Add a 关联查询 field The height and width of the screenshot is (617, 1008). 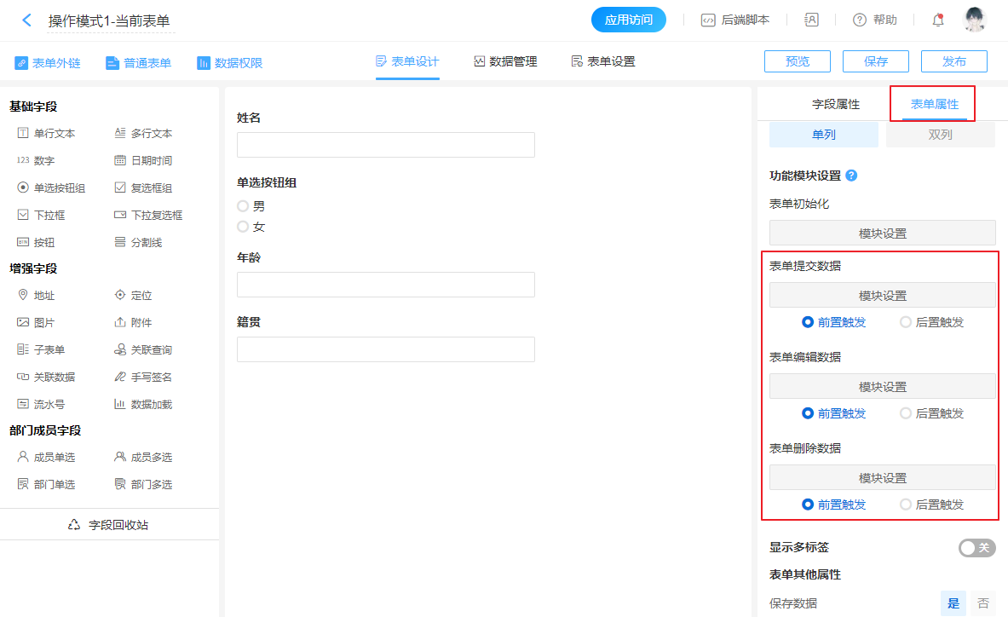click(x=143, y=349)
